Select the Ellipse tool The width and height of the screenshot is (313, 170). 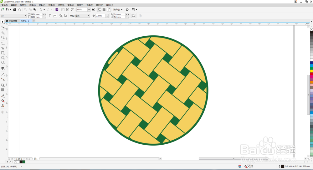[3, 58]
